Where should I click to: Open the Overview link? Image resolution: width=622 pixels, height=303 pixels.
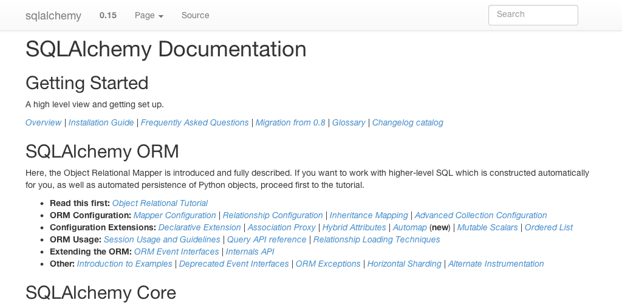click(43, 122)
